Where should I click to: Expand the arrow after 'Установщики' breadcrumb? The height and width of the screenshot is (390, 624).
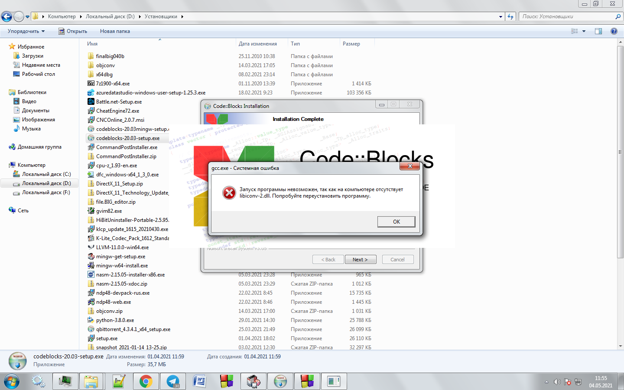click(x=182, y=16)
